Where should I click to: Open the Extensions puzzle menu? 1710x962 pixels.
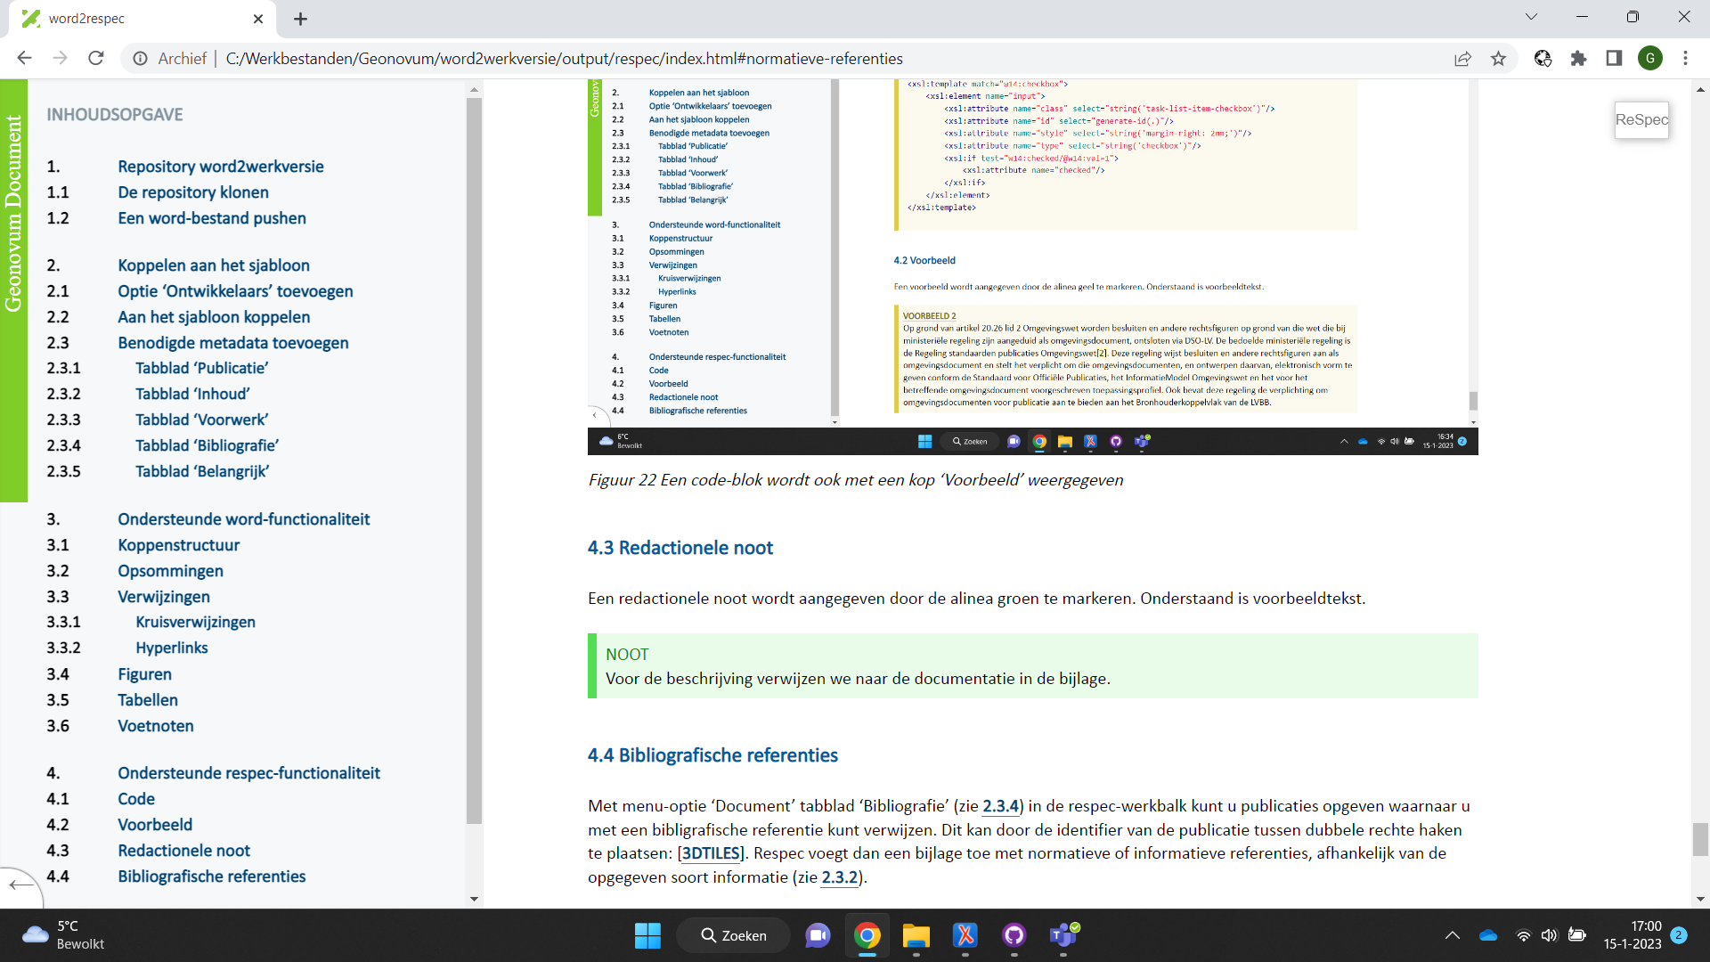coord(1578,59)
